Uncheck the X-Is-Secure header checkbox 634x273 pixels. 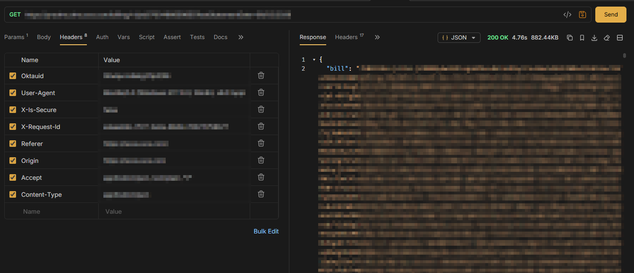[13, 110]
